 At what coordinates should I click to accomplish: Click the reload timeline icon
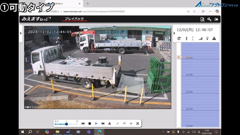(179, 38)
